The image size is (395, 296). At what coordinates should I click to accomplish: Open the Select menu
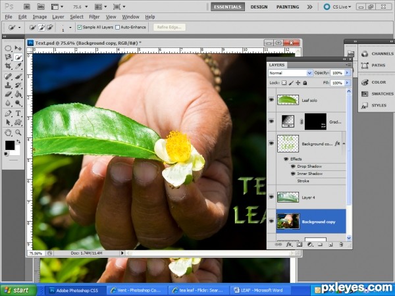[76, 17]
